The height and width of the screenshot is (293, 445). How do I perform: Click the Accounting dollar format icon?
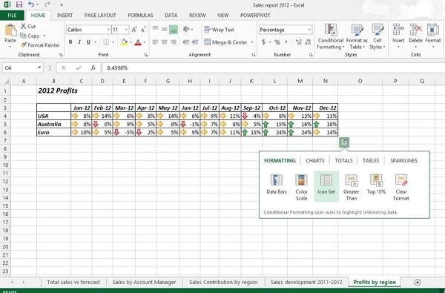pyautogui.click(x=263, y=42)
